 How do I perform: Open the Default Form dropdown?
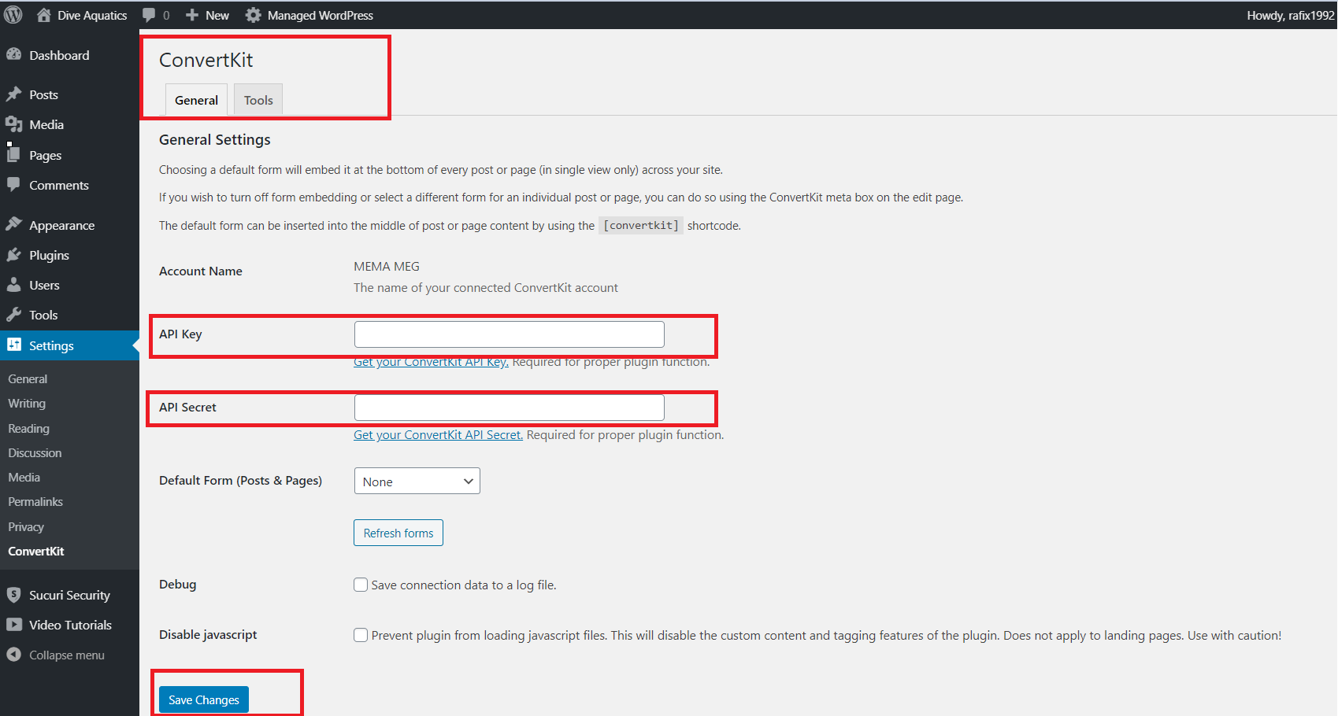[x=417, y=481]
